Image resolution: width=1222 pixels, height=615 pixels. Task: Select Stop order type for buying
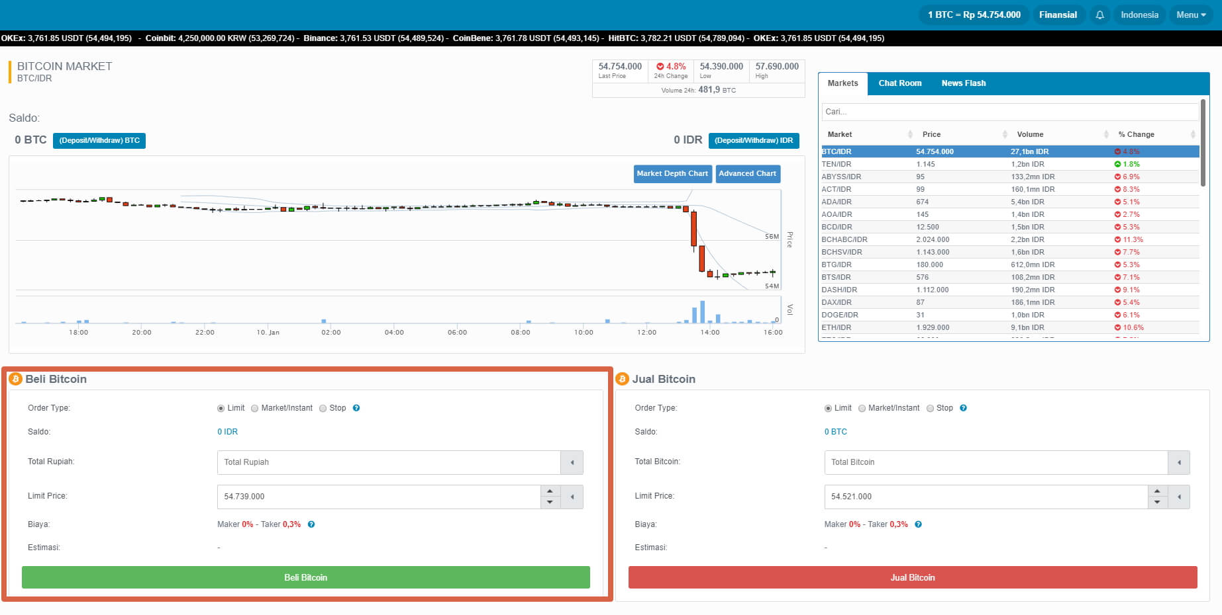(323, 409)
